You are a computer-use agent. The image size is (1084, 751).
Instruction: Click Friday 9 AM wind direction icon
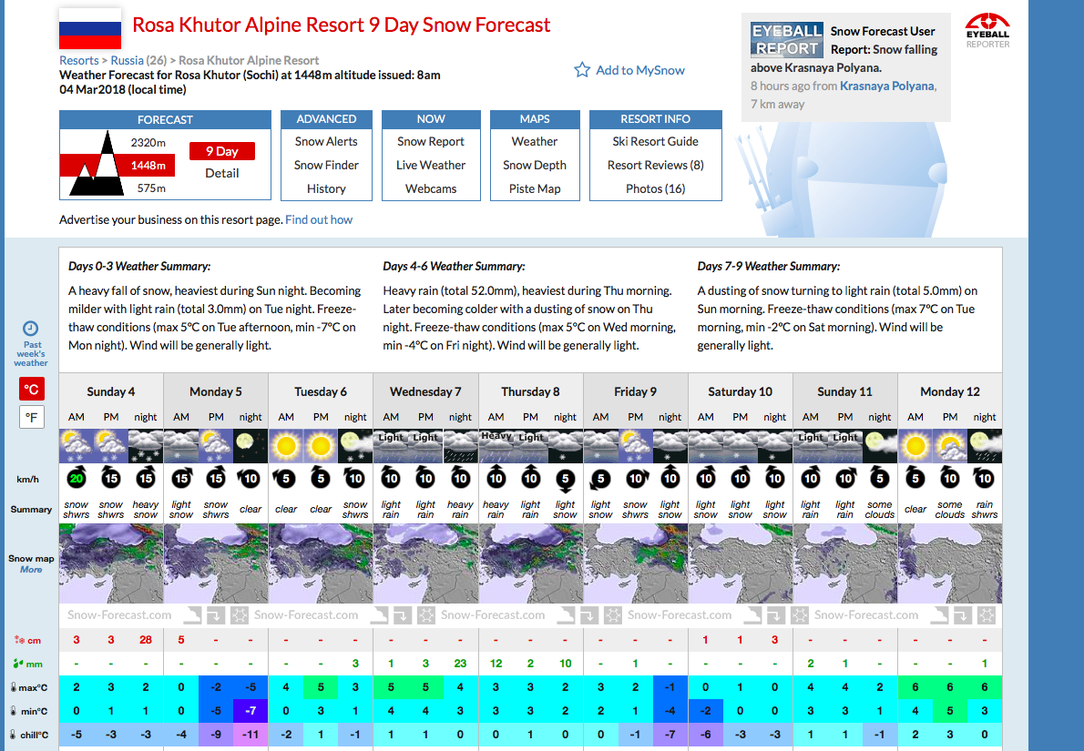600,478
